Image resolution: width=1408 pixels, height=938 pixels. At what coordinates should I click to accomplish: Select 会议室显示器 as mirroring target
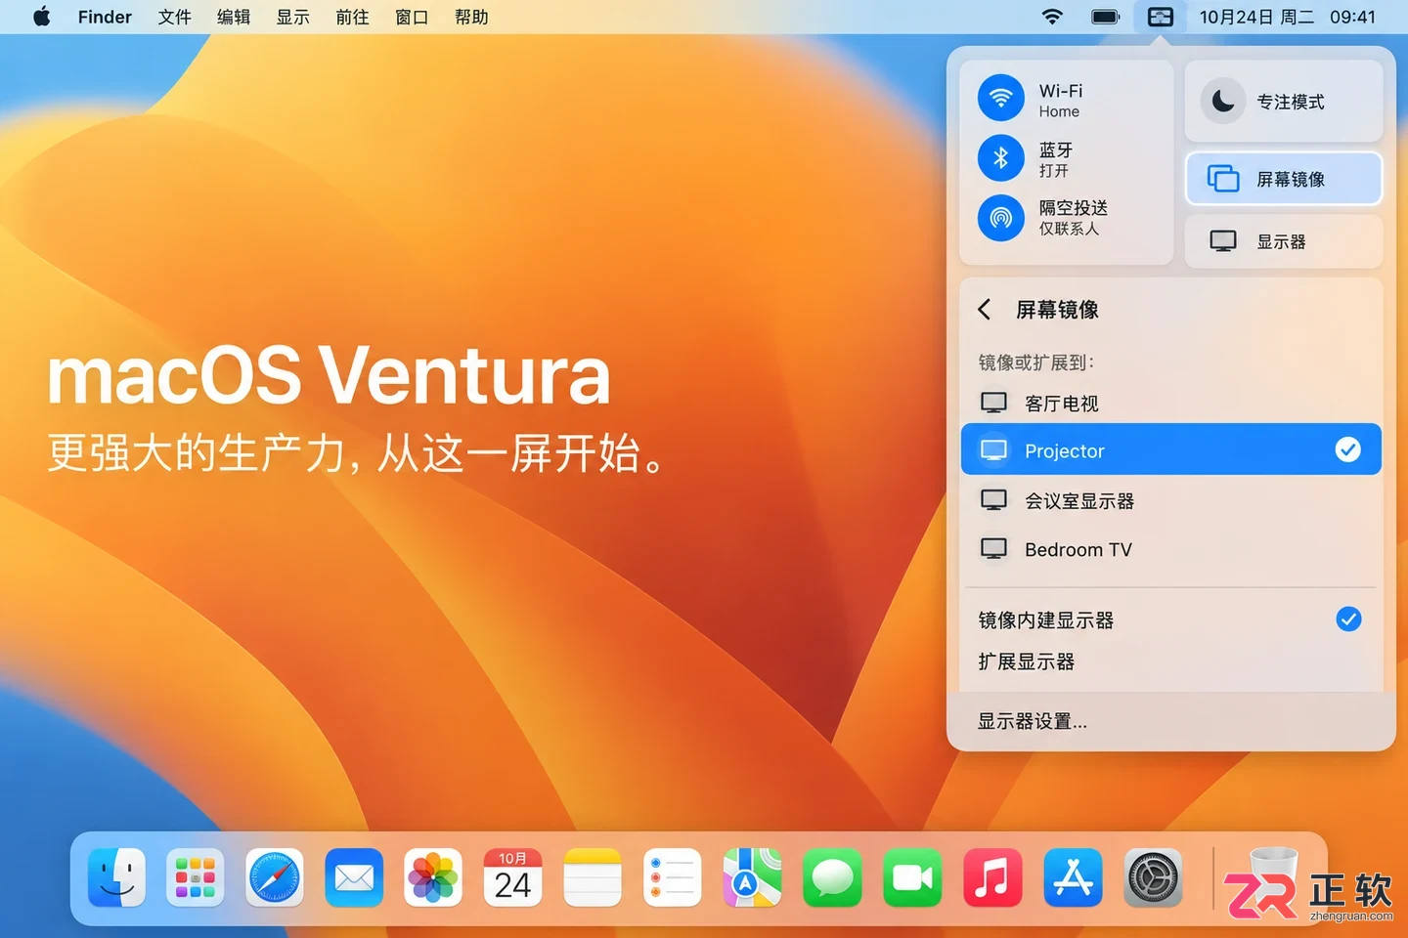click(1171, 500)
